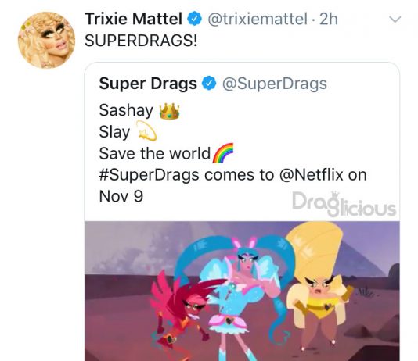
Task: Click Trixie Mattel's blue verified badge
Action: 195,20
